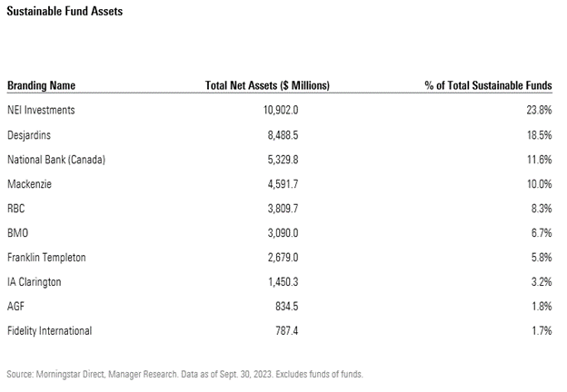This screenshot has height=392, width=567.
Task: Click the RBC row label
Action: coord(16,209)
